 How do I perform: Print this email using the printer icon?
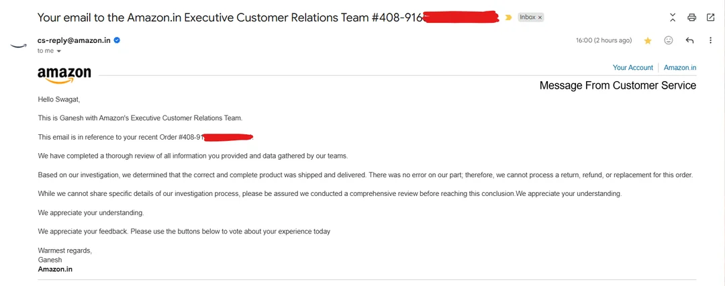tap(691, 17)
